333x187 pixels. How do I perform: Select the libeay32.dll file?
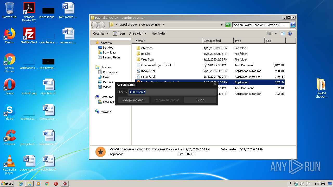[x=148, y=71]
